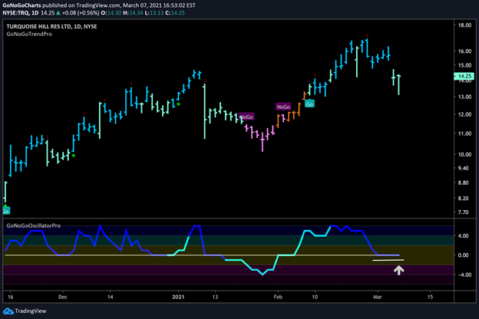This screenshot has width=479, height=319.
Task: Select the NoGo label near late January
Action: (247, 117)
